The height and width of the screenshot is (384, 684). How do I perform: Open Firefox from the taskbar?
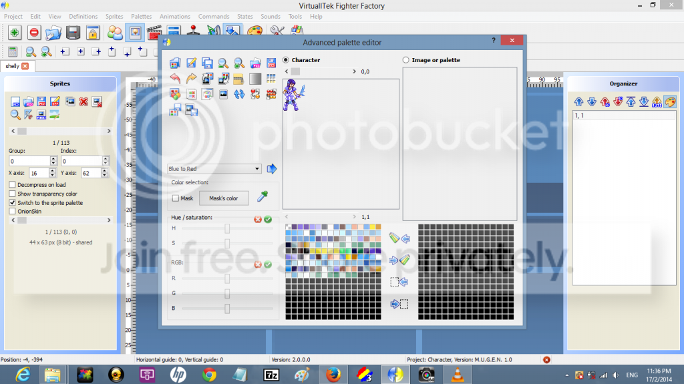click(x=333, y=375)
